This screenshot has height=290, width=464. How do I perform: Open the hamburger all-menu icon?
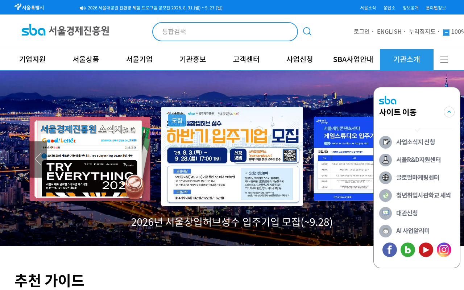click(x=444, y=60)
